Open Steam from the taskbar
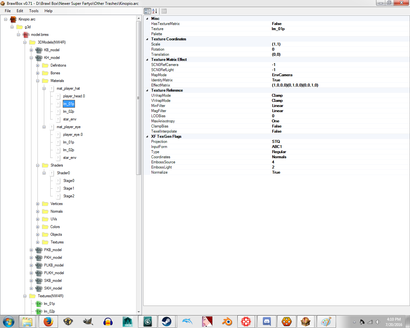The width and height of the screenshot is (410, 328). tap(167, 321)
